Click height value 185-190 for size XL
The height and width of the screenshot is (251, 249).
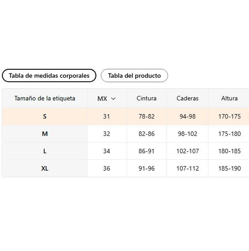(x=230, y=169)
